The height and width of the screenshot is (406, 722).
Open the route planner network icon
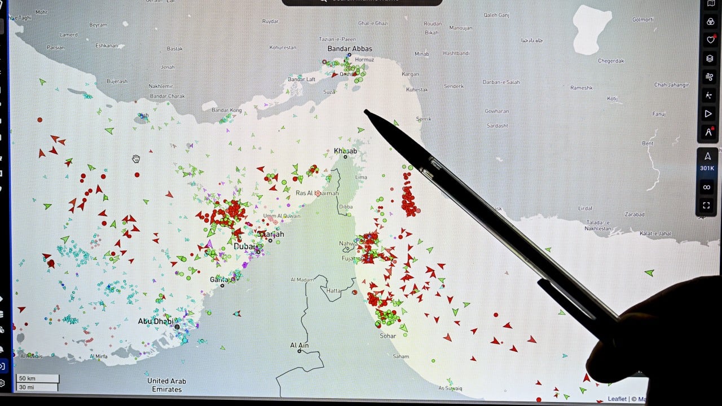[x=708, y=95]
